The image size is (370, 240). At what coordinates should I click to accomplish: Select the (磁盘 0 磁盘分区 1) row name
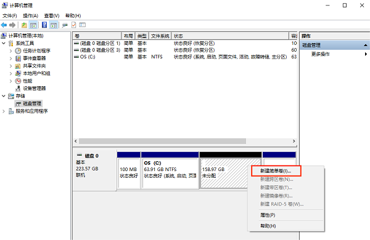coord(100,43)
